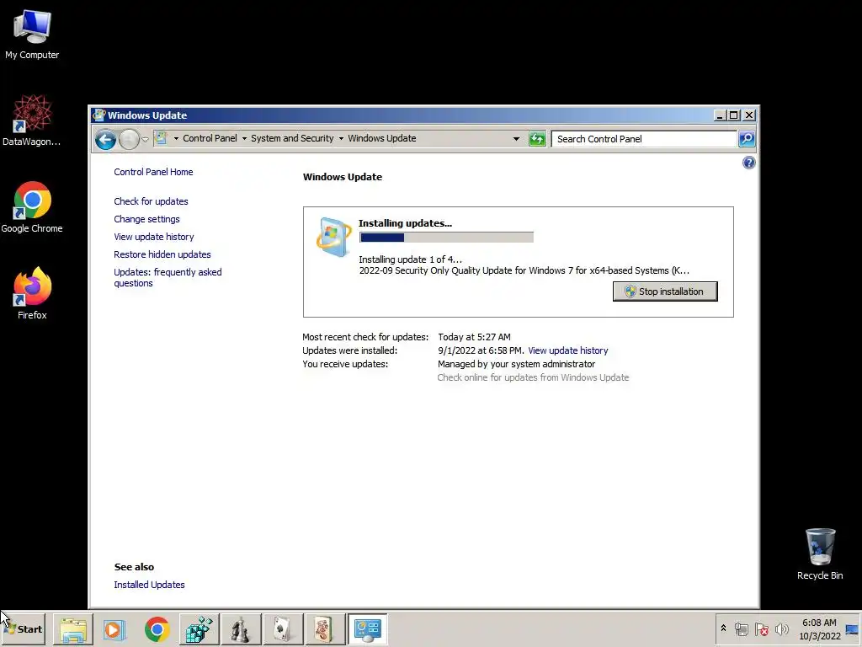The height and width of the screenshot is (647, 862).
Task: Open Chrome from the taskbar
Action: (157, 629)
